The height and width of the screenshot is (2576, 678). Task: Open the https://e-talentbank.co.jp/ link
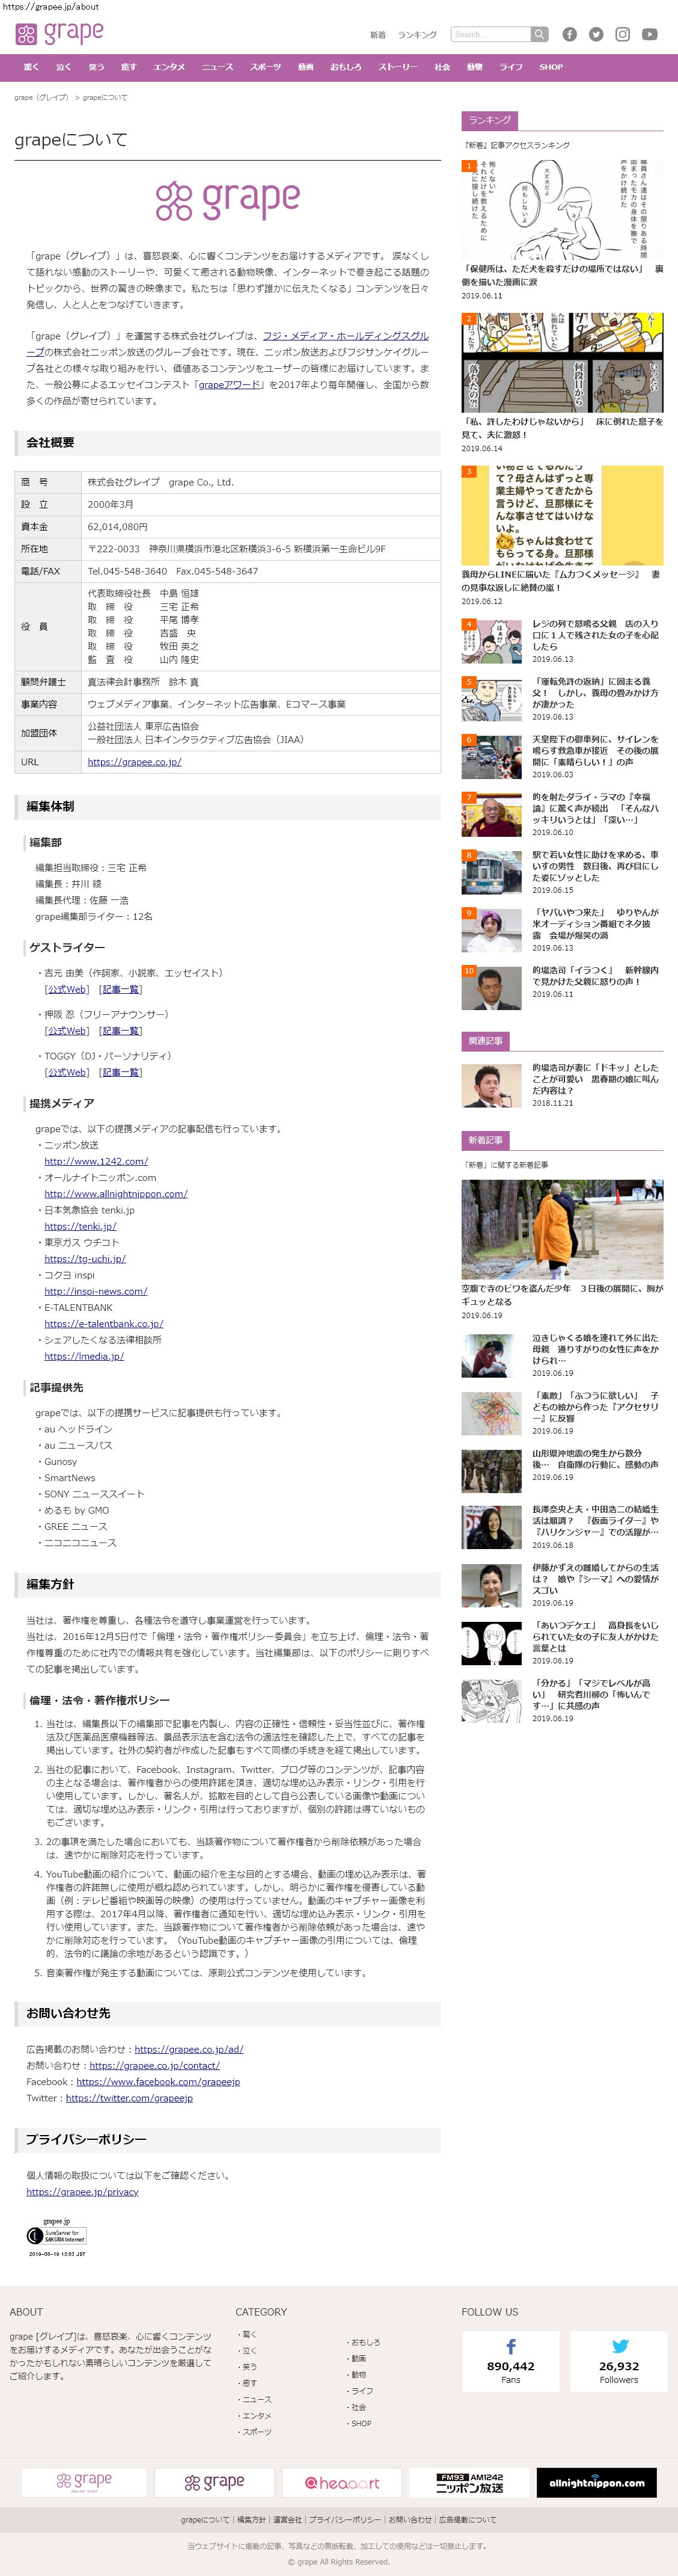pos(104,1324)
